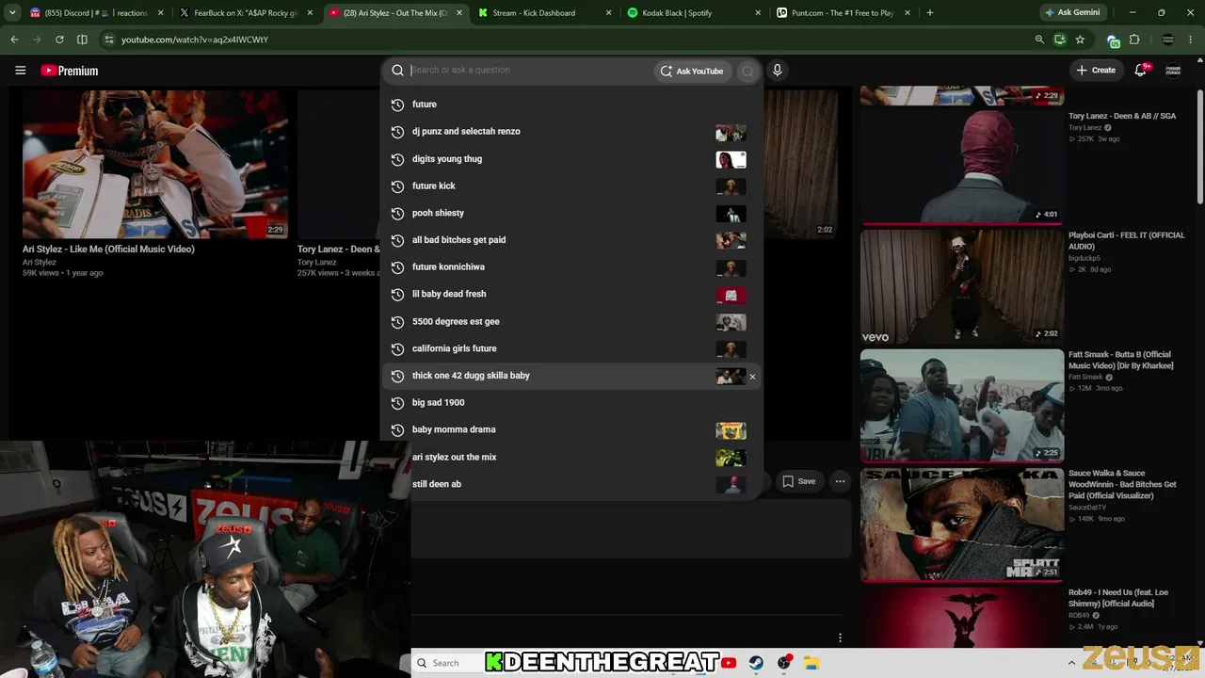Open the YouTube account avatar menu

(1173, 71)
